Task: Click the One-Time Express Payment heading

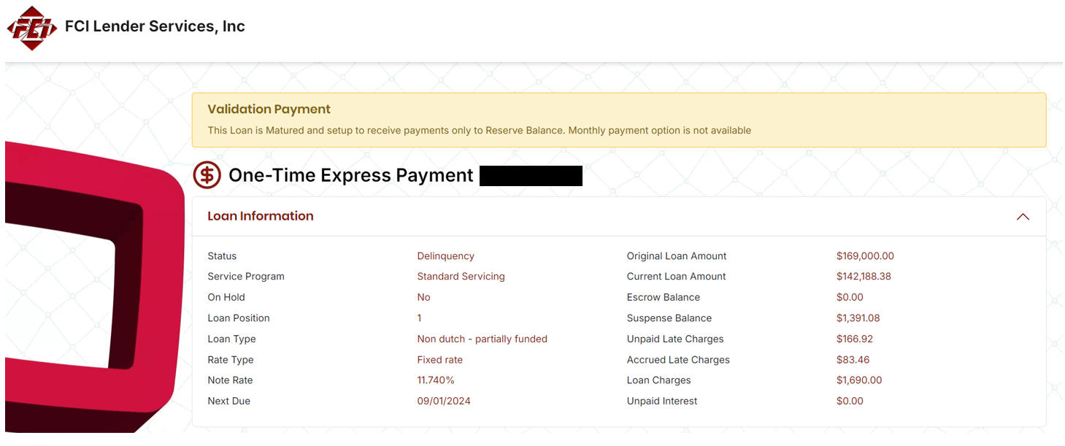Action: pyautogui.click(x=350, y=175)
